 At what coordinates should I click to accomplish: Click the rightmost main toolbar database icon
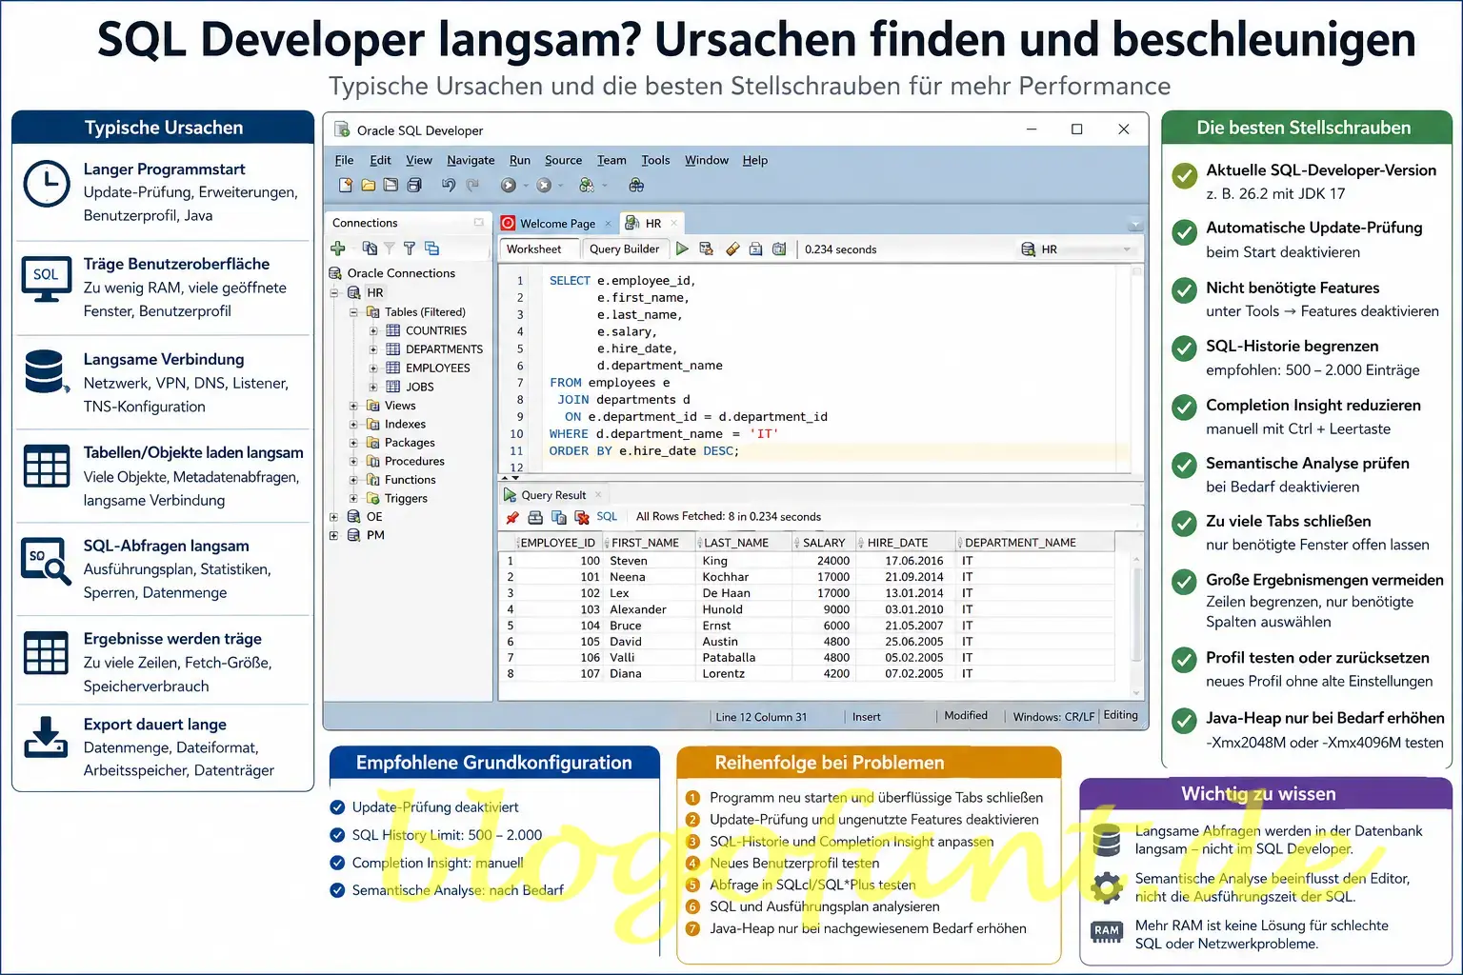[636, 186]
